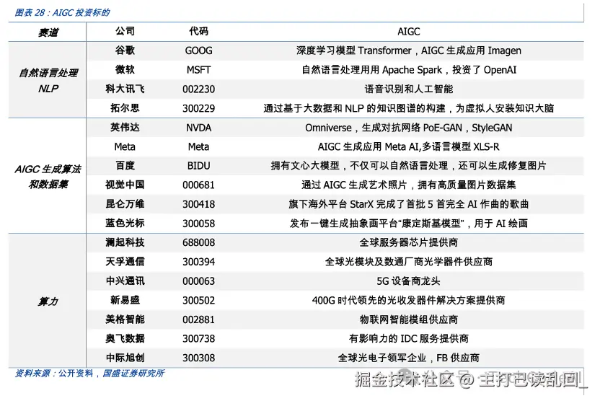Click description mentioning Apache Spark and OpenAI
This screenshot has width=600, height=401.
(x=409, y=70)
